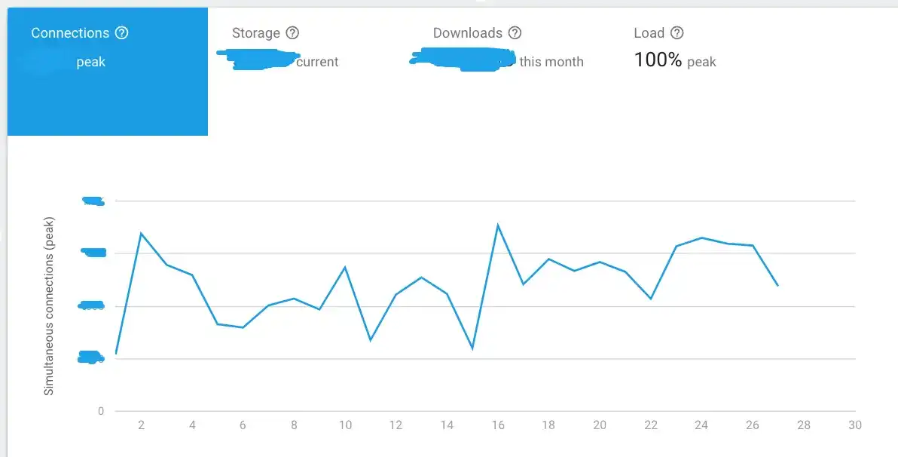Select the Connections tab
Screen dimensions: 898x457
[x=108, y=72]
